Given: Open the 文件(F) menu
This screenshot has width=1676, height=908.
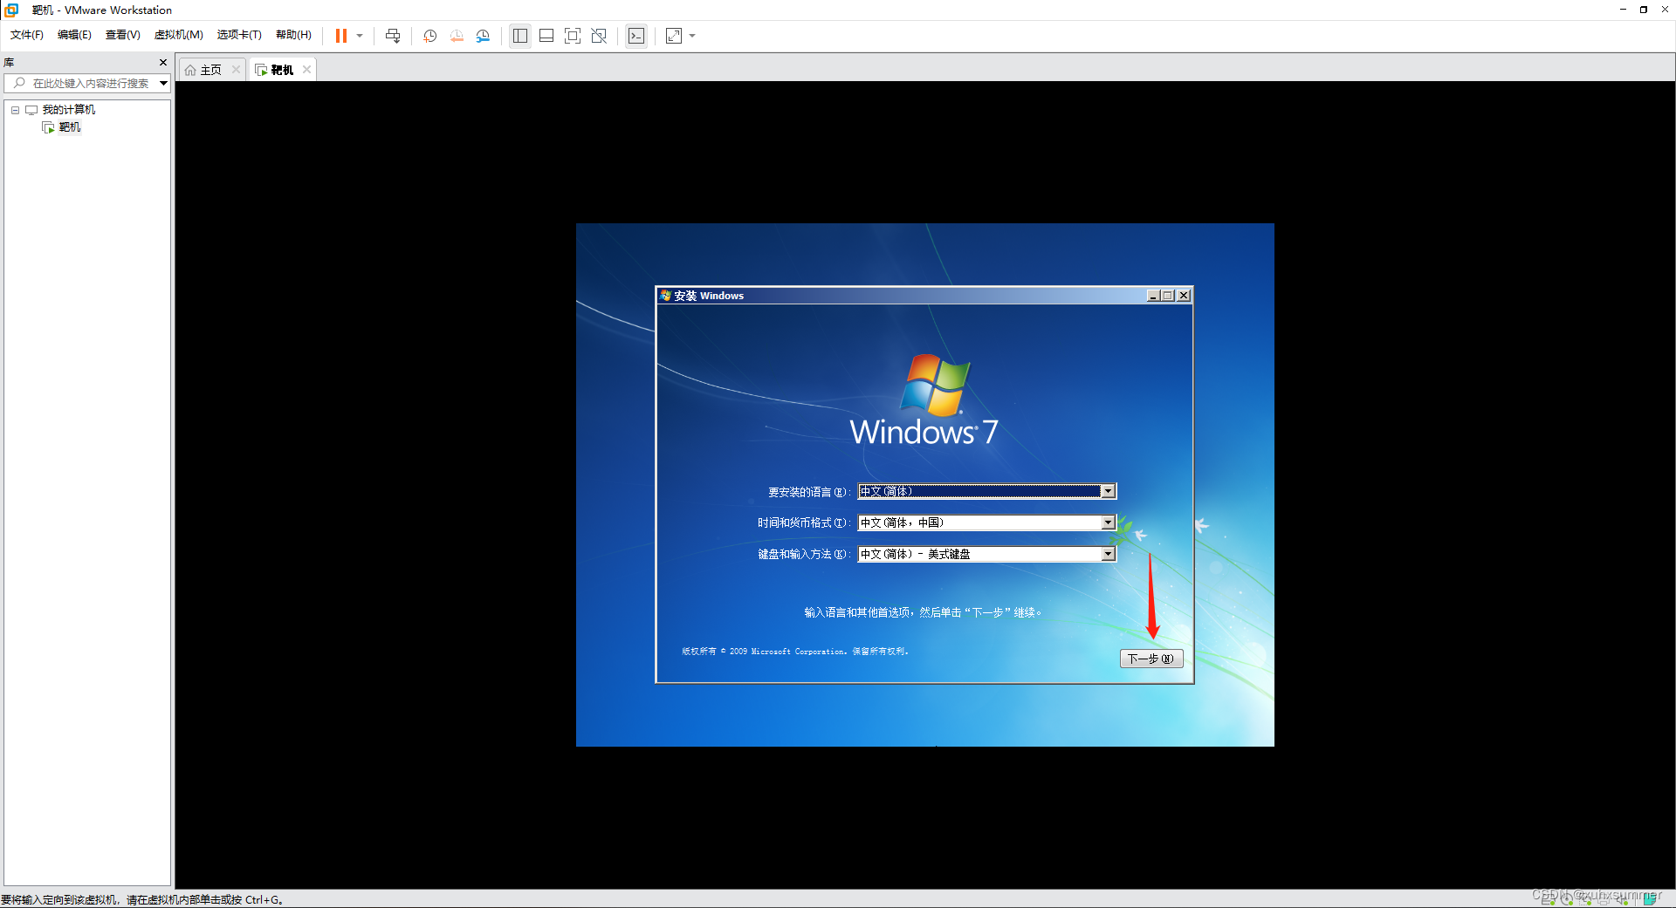Looking at the screenshot, I should pyautogui.click(x=27, y=35).
